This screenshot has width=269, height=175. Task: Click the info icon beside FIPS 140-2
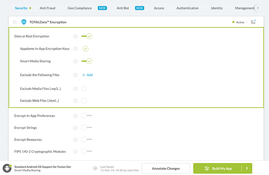[75, 151]
